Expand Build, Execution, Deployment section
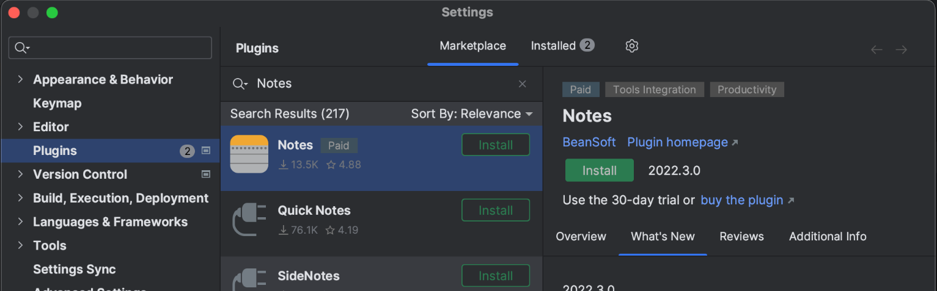The image size is (937, 291). click(x=20, y=198)
